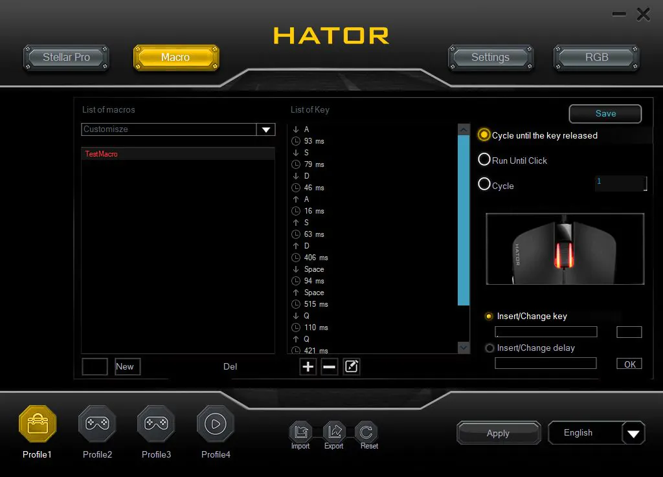Open the Customisze macro list dropdown

pos(266,129)
